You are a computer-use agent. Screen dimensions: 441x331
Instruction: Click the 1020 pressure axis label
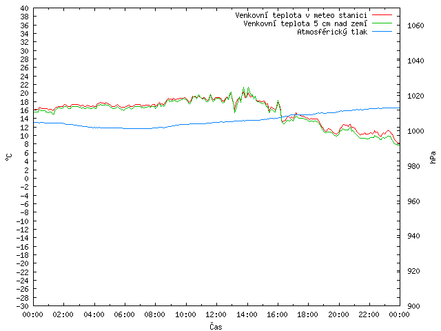[416, 96]
